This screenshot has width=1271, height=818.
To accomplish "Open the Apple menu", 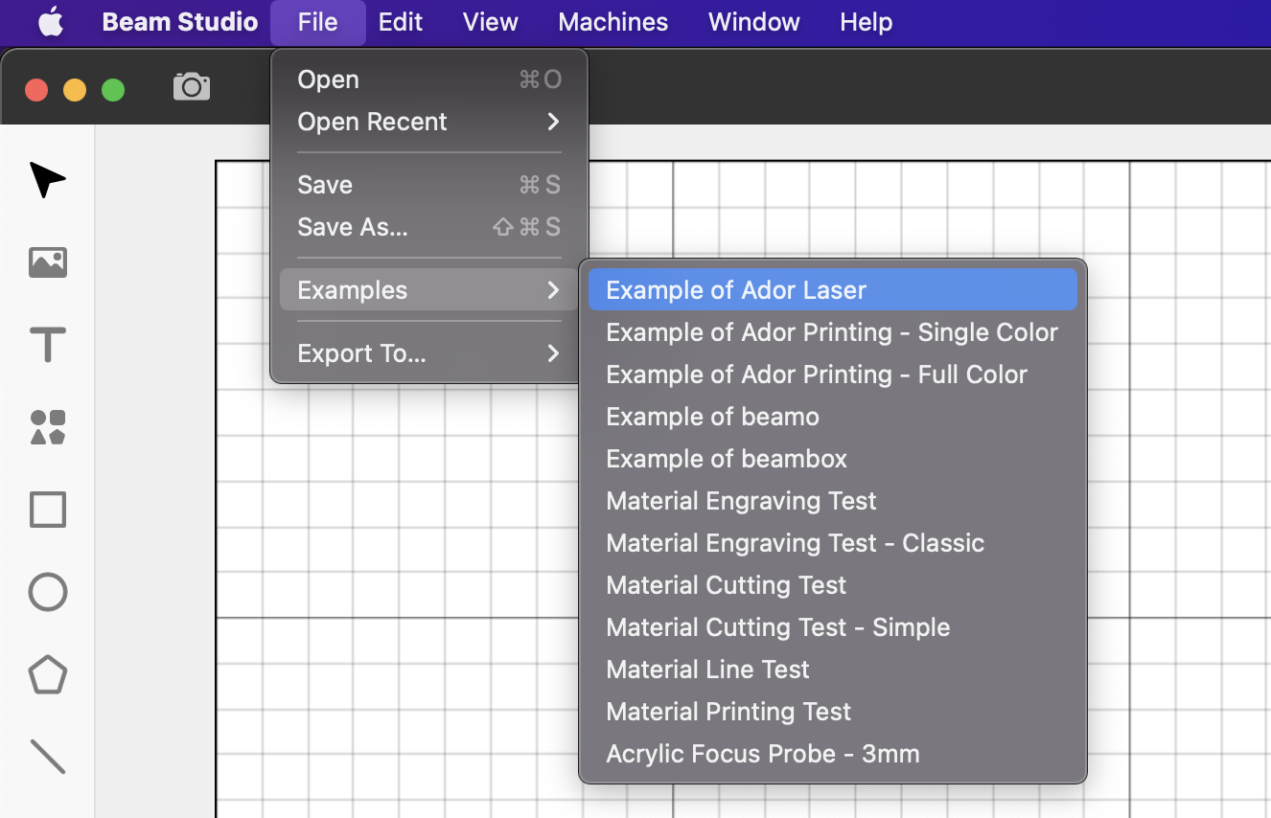I will tap(51, 22).
